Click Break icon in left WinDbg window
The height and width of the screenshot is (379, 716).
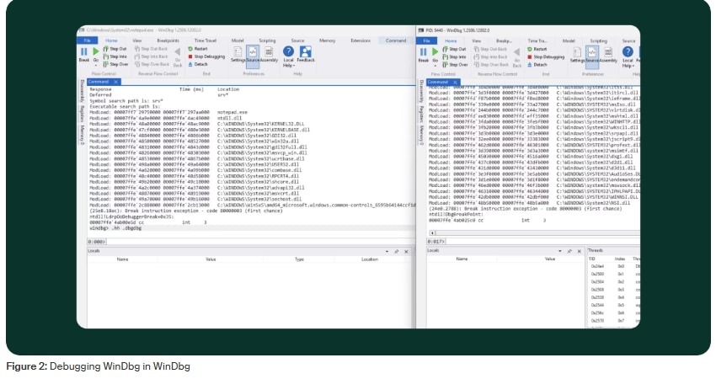84,52
